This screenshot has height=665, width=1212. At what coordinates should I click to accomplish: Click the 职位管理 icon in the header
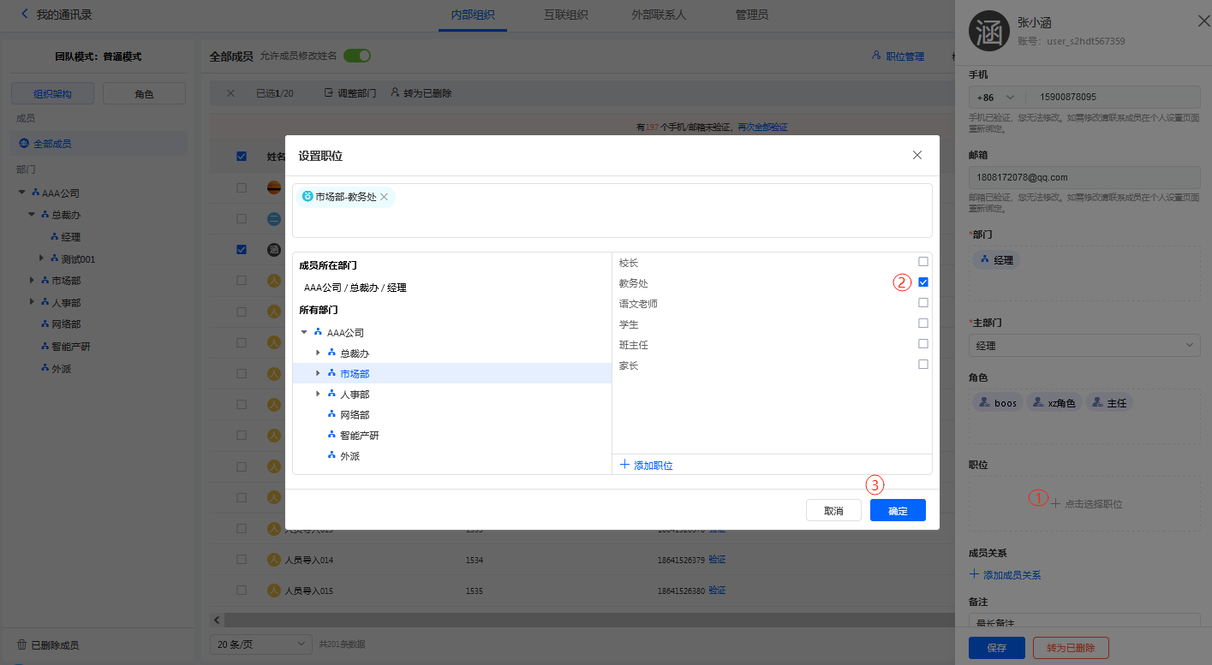[x=876, y=56]
